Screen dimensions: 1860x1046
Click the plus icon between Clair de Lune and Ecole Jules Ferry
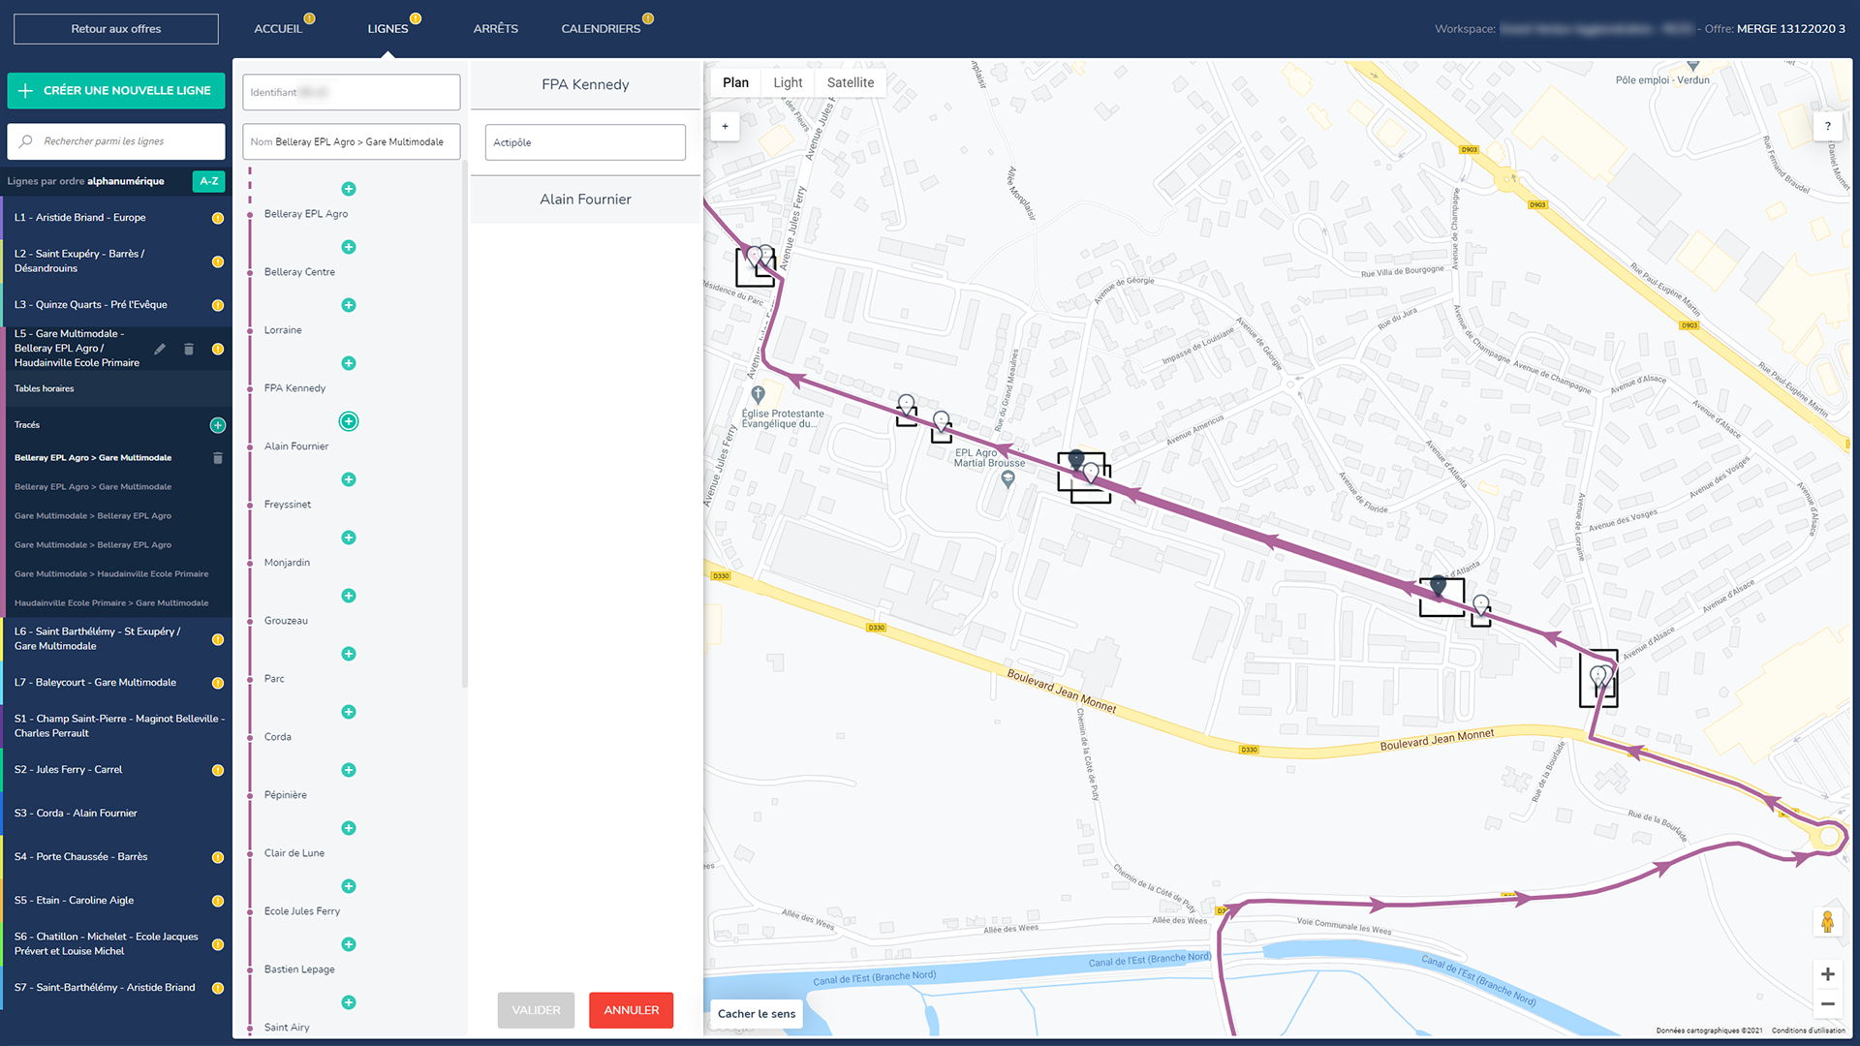pyautogui.click(x=349, y=886)
